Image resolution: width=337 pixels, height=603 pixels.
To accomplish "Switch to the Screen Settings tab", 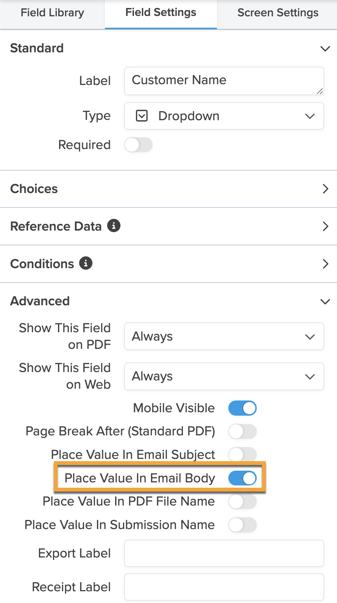I will (x=278, y=13).
